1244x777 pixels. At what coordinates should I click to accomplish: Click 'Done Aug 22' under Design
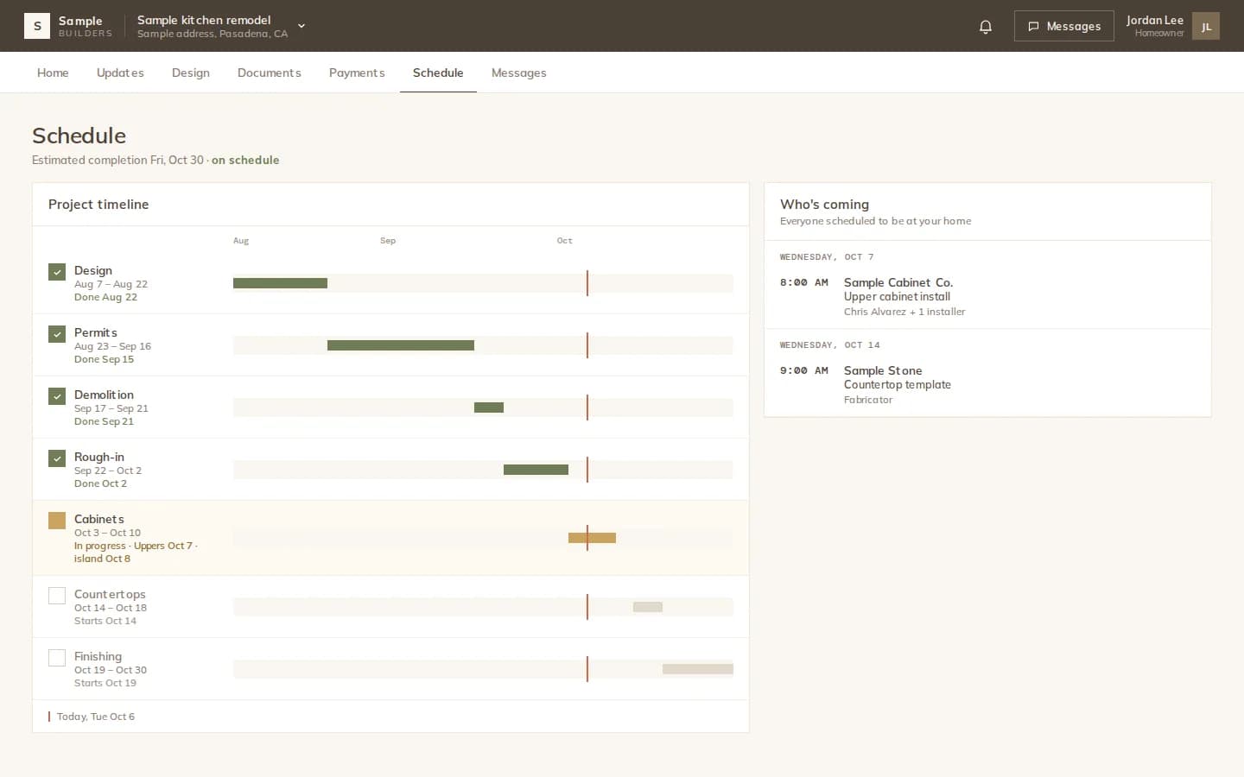(105, 297)
